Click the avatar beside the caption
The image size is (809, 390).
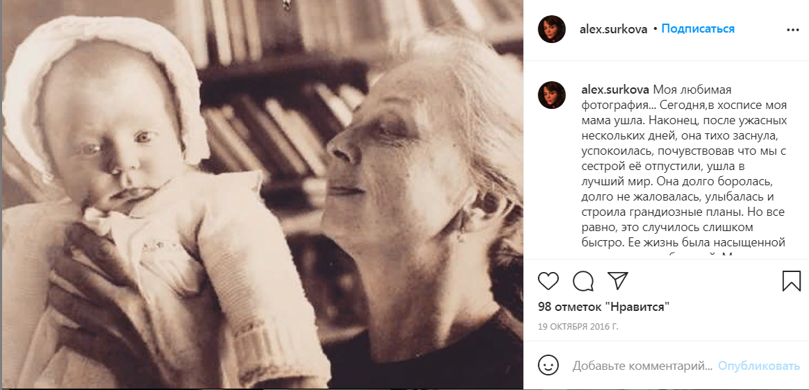tap(552, 95)
